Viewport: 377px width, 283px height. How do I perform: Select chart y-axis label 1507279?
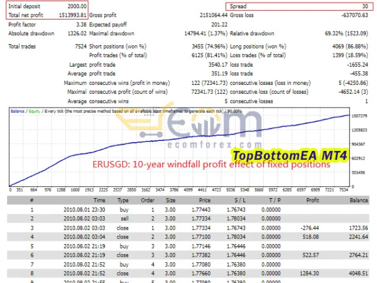point(359,116)
